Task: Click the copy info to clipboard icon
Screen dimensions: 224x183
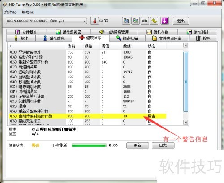Action: point(126,21)
